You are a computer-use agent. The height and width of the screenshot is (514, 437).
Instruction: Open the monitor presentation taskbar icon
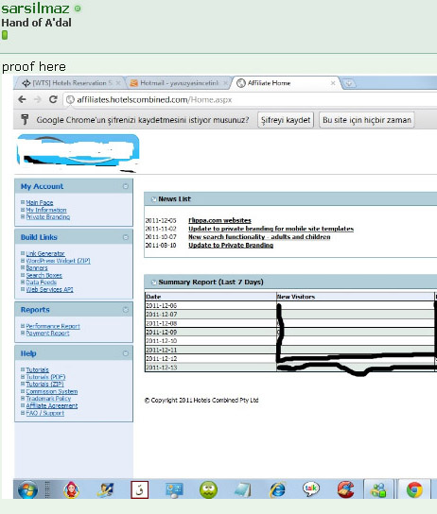point(174,489)
